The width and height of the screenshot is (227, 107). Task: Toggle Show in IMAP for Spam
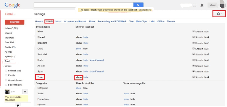click(193, 72)
